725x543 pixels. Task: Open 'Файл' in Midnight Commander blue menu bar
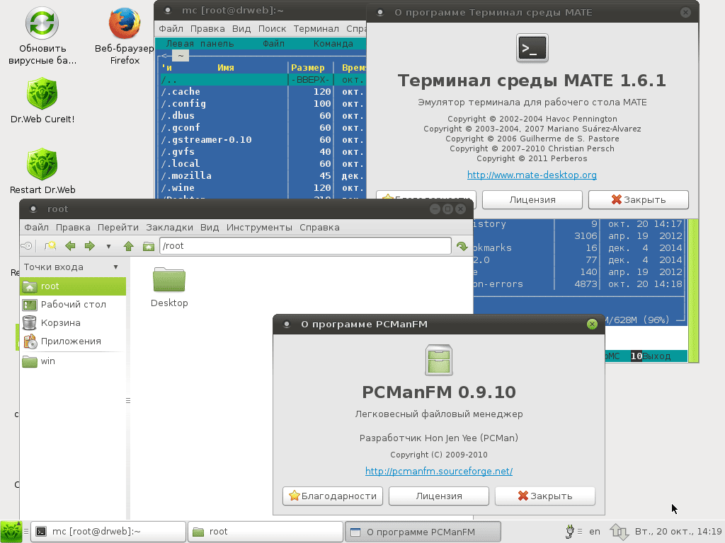click(274, 43)
